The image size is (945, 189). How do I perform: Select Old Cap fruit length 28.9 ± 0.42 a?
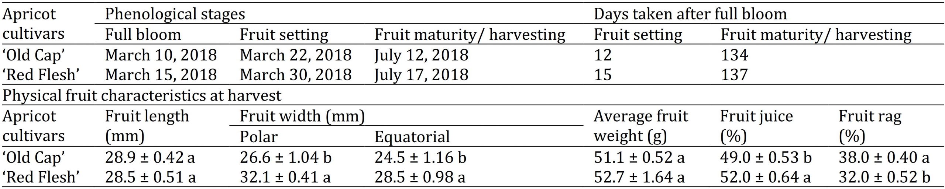[x=150, y=158]
